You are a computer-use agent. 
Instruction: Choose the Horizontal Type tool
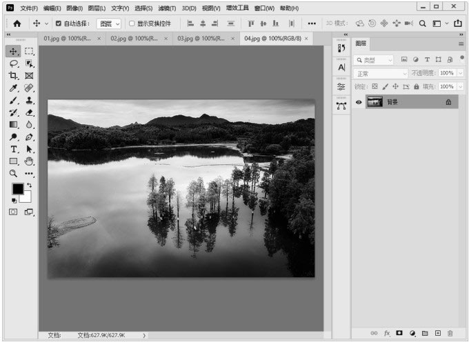[x=13, y=149]
